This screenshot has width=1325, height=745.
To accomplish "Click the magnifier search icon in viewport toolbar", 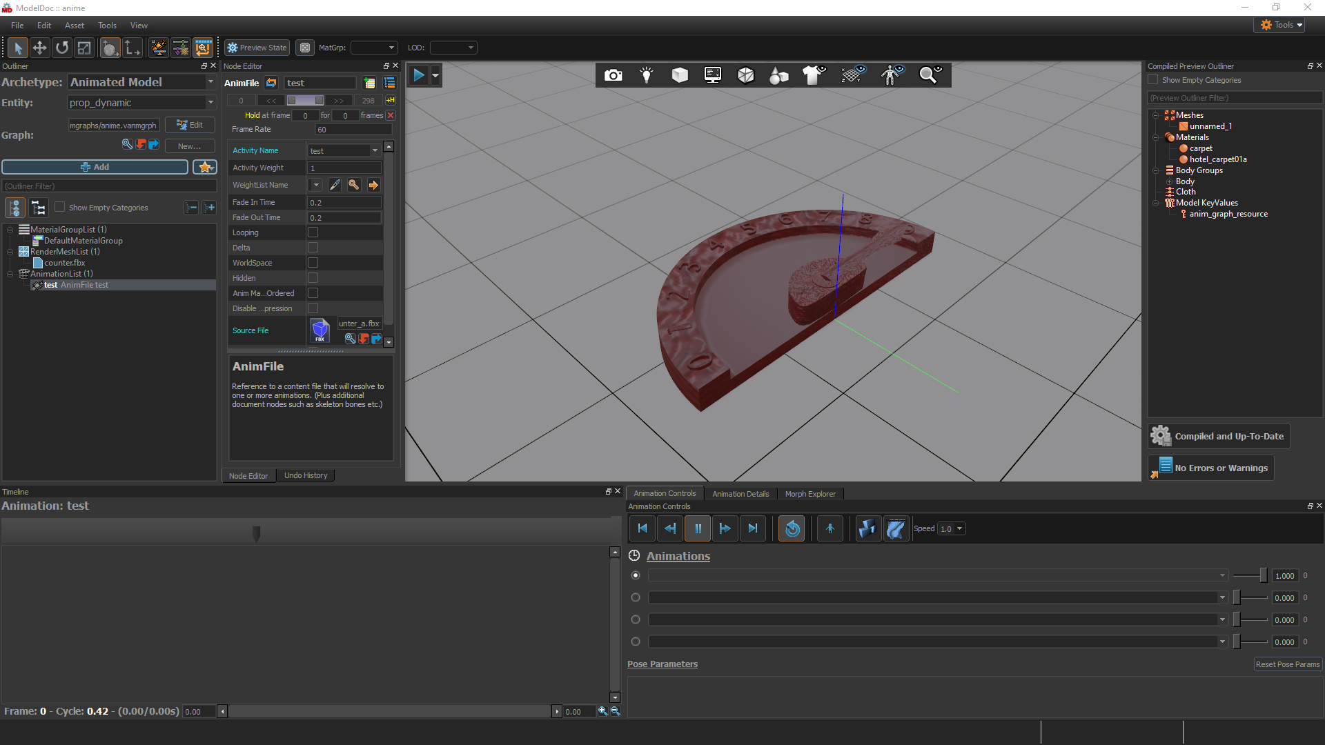I will (x=930, y=75).
